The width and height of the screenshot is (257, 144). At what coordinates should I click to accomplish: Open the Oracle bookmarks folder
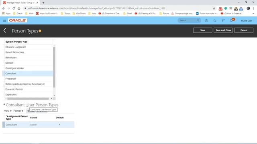18,13
